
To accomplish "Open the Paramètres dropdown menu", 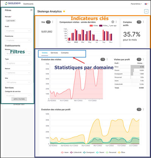I will [136, 4].
